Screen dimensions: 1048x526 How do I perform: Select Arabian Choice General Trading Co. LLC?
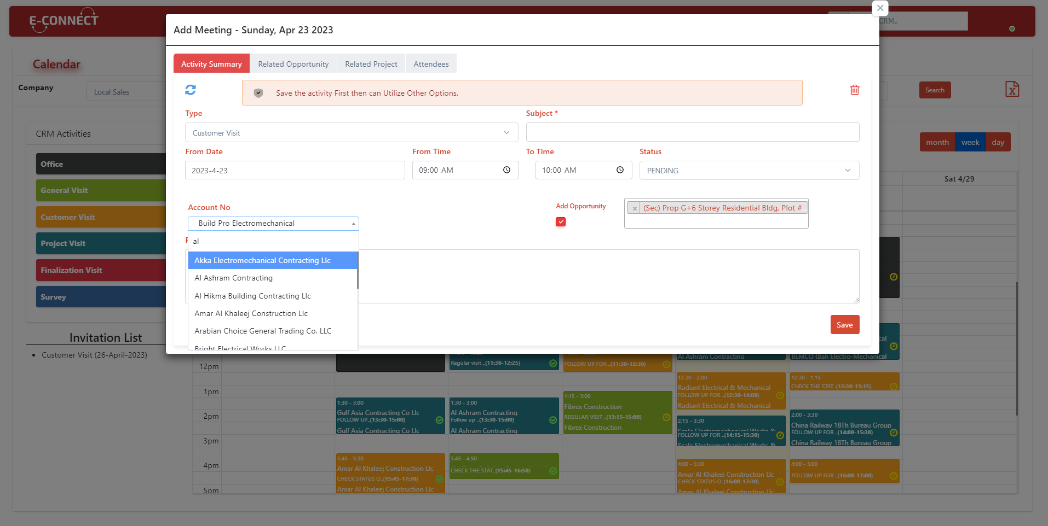[273, 331]
